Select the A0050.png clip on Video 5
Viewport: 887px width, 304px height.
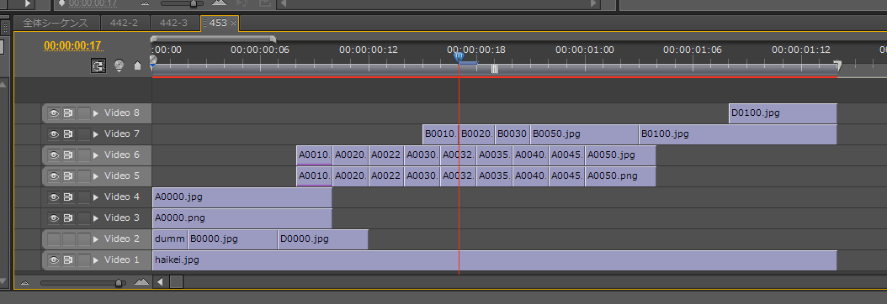[x=620, y=176]
